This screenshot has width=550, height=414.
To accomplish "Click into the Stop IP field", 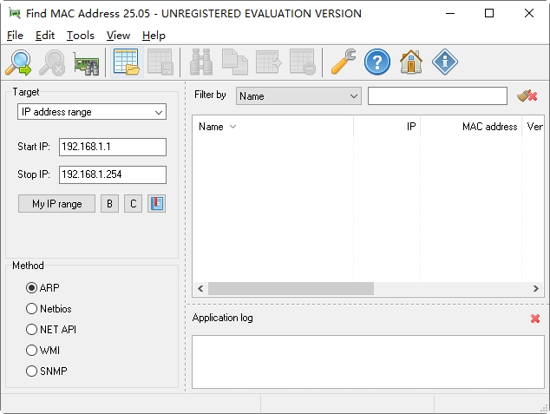I will 113,174.
